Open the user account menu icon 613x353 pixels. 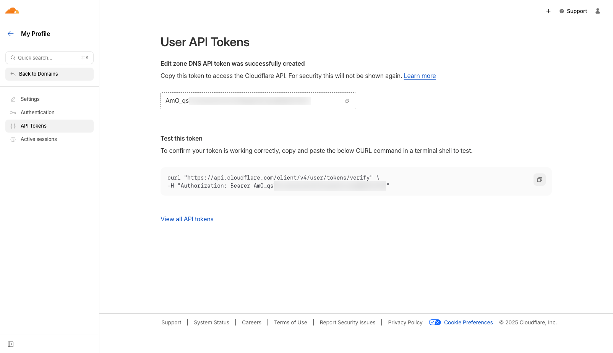(598, 11)
